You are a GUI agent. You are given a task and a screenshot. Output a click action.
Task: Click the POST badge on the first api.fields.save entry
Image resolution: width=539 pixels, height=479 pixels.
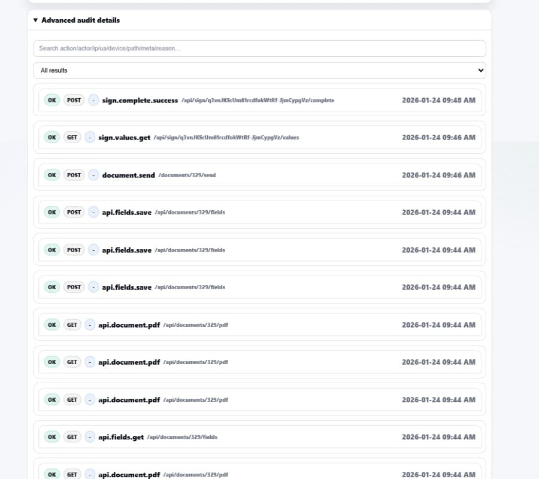pos(74,212)
